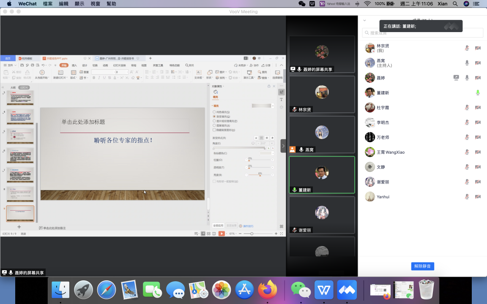Click the VooV Meeting icon in the Dock

pos(347,290)
